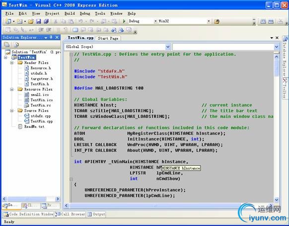Open the New Project icon dropdown arrow

[x=13, y=21]
